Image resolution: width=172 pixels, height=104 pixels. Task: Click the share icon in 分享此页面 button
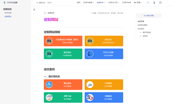pyautogui.click(x=144, y=16)
